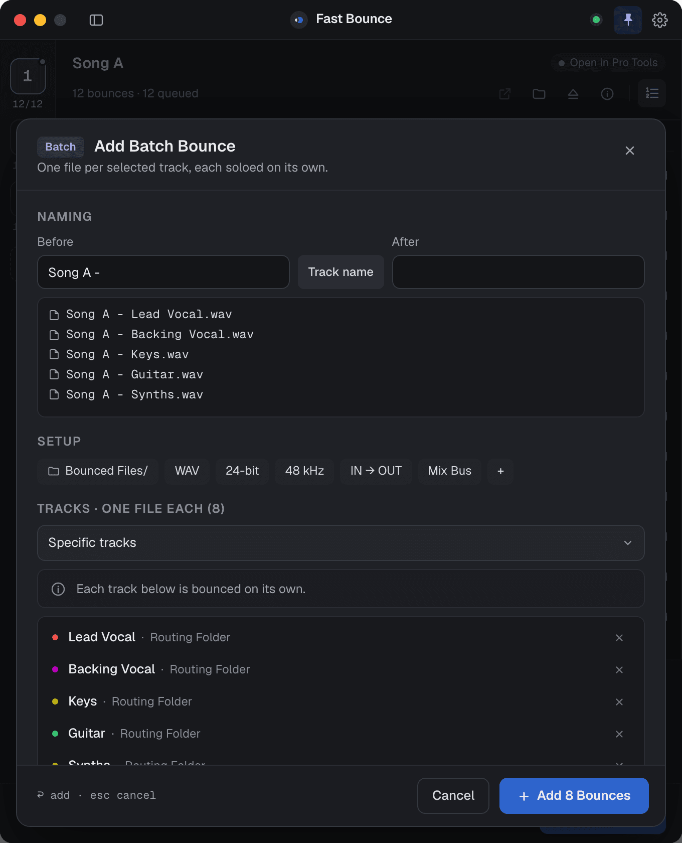Change the 24-bit depth chip
682x843 pixels.
242,471
